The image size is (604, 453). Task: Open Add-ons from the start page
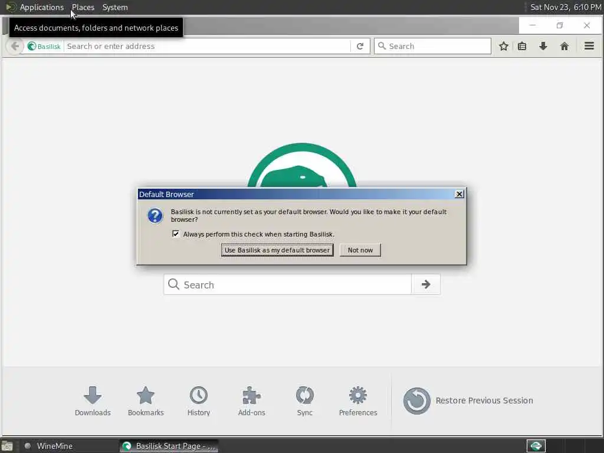click(251, 401)
